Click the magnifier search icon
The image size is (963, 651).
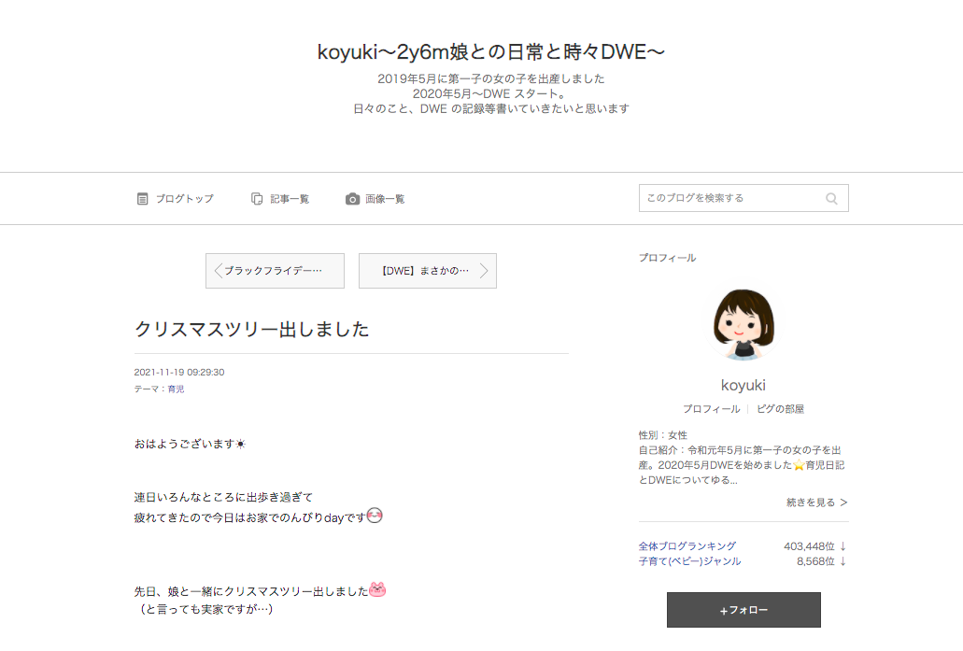point(831,198)
